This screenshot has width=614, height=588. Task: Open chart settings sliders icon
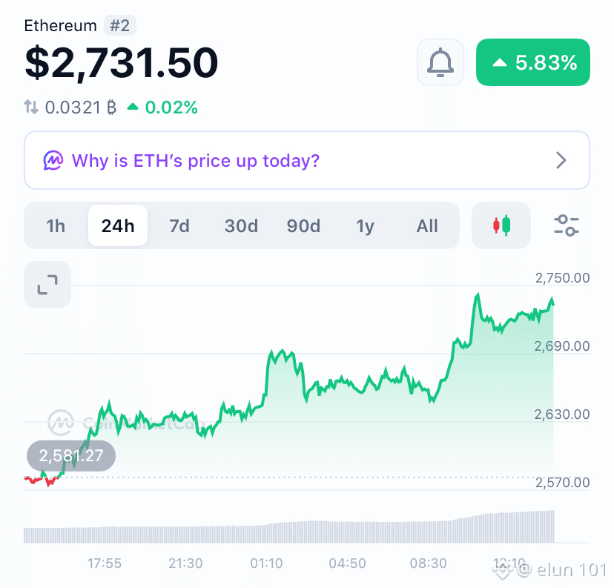567,225
